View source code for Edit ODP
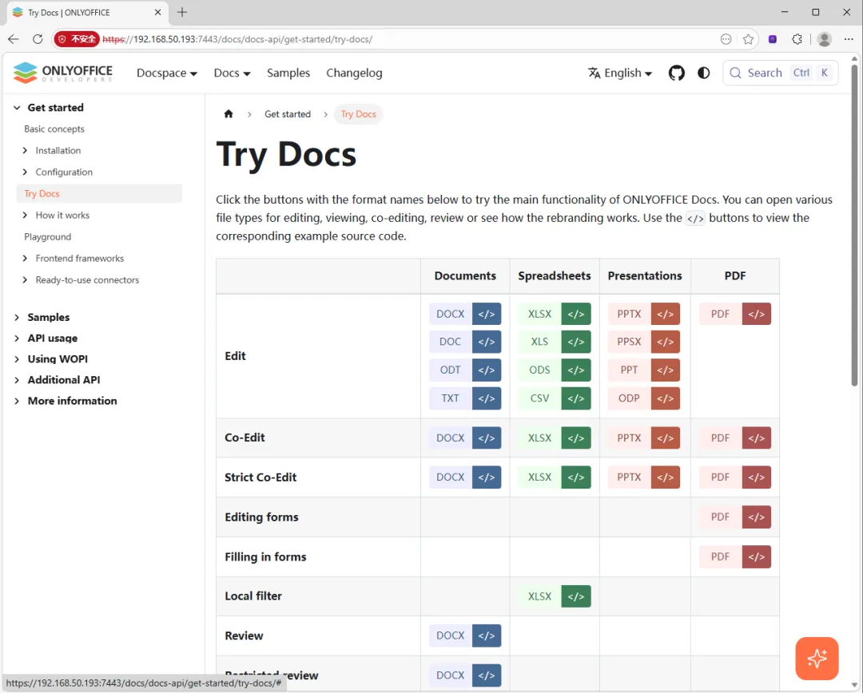This screenshot has height=693, width=863. [x=666, y=398]
